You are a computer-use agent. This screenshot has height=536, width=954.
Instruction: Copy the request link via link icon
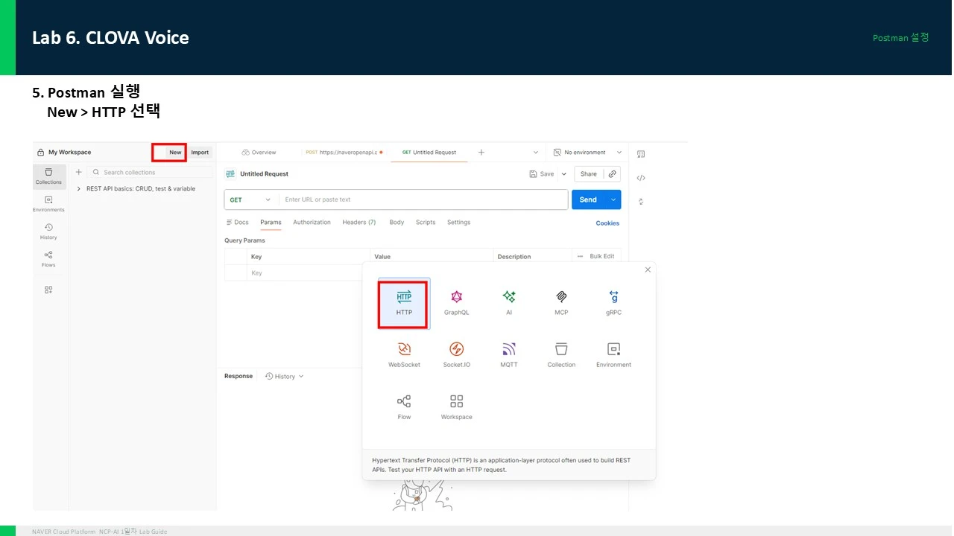pyautogui.click(x=613, y=173)
